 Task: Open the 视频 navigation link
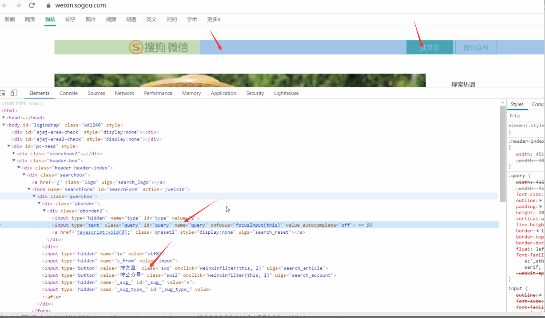[x=111, y=20]
